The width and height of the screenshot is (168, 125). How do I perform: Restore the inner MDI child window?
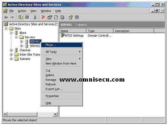[157, 11]
